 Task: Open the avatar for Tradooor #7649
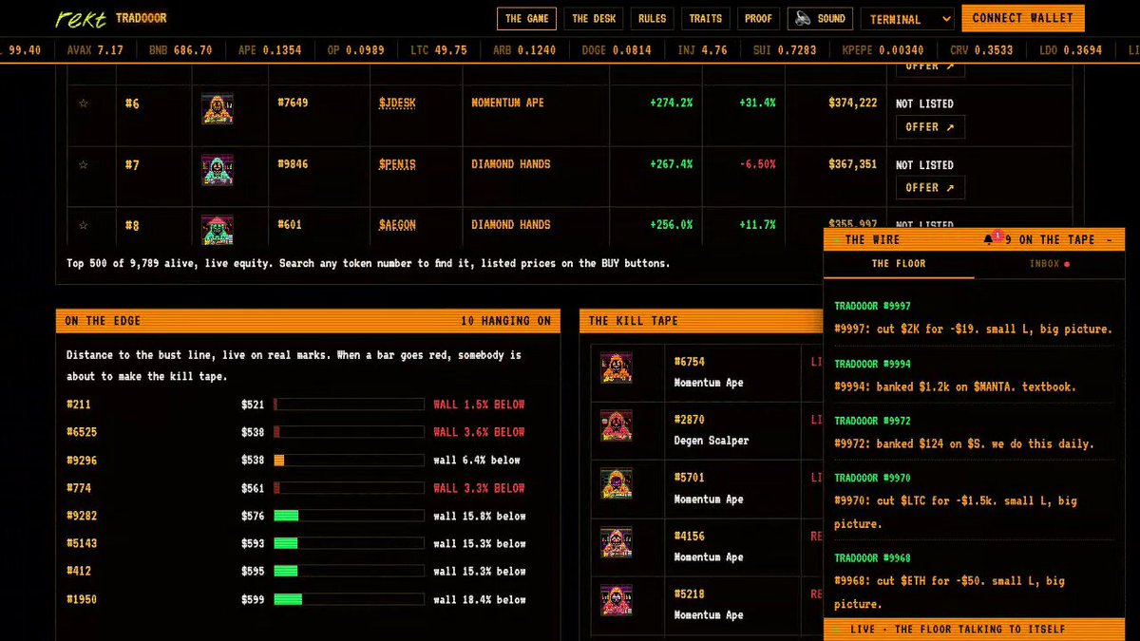(x=218, y=108)
